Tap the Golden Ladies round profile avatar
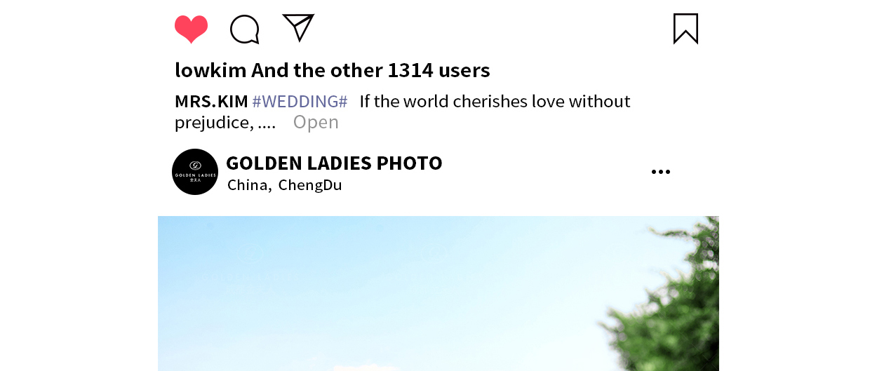 pos(195,172)
